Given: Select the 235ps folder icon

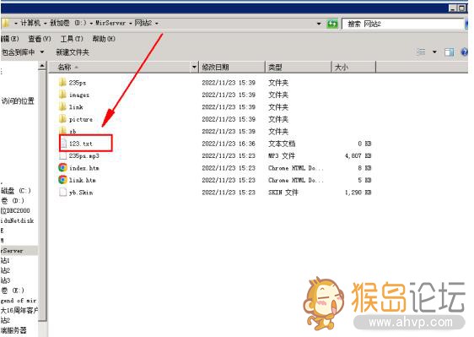Looking at the screenshot, I should pyautogui.click(x=62, y=82).
